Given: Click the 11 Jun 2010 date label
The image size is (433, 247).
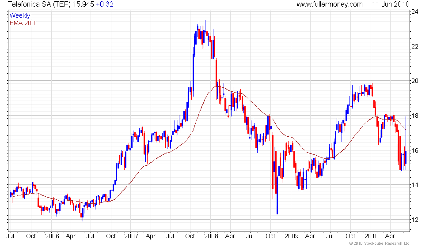Looking at the screenshot, I should [391, 4].
